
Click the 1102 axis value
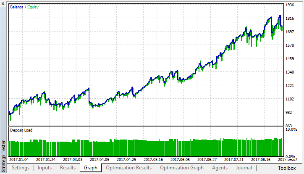290,99
